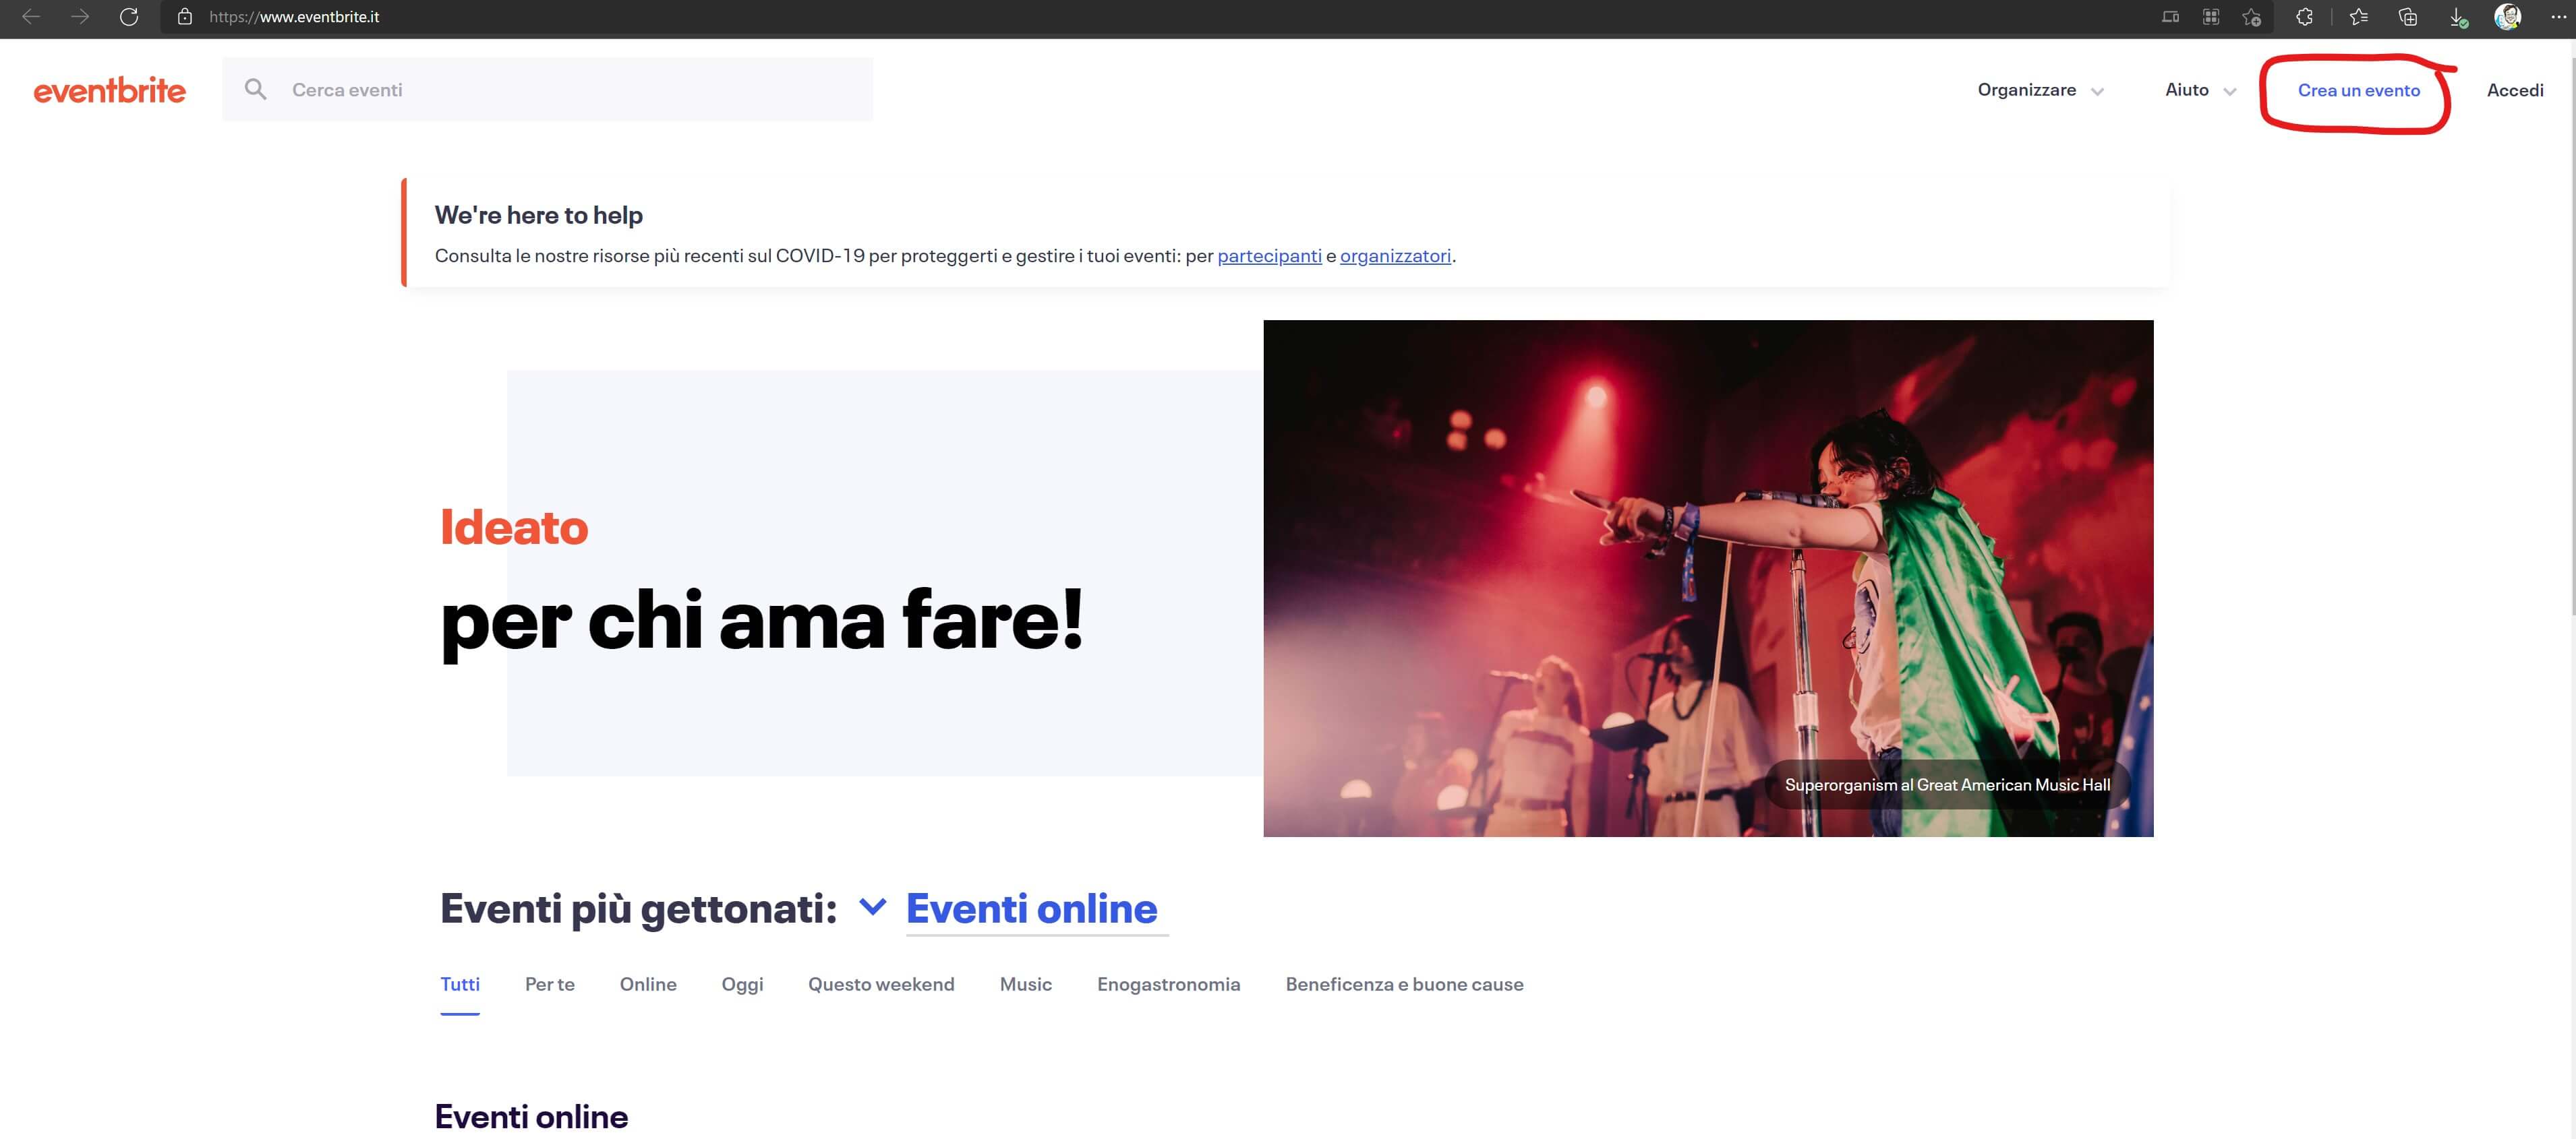The width and height of the screenshot is (2576, 1139).
Task: Expand the Aiuto dropdown menu
Action: (2199, 90)
